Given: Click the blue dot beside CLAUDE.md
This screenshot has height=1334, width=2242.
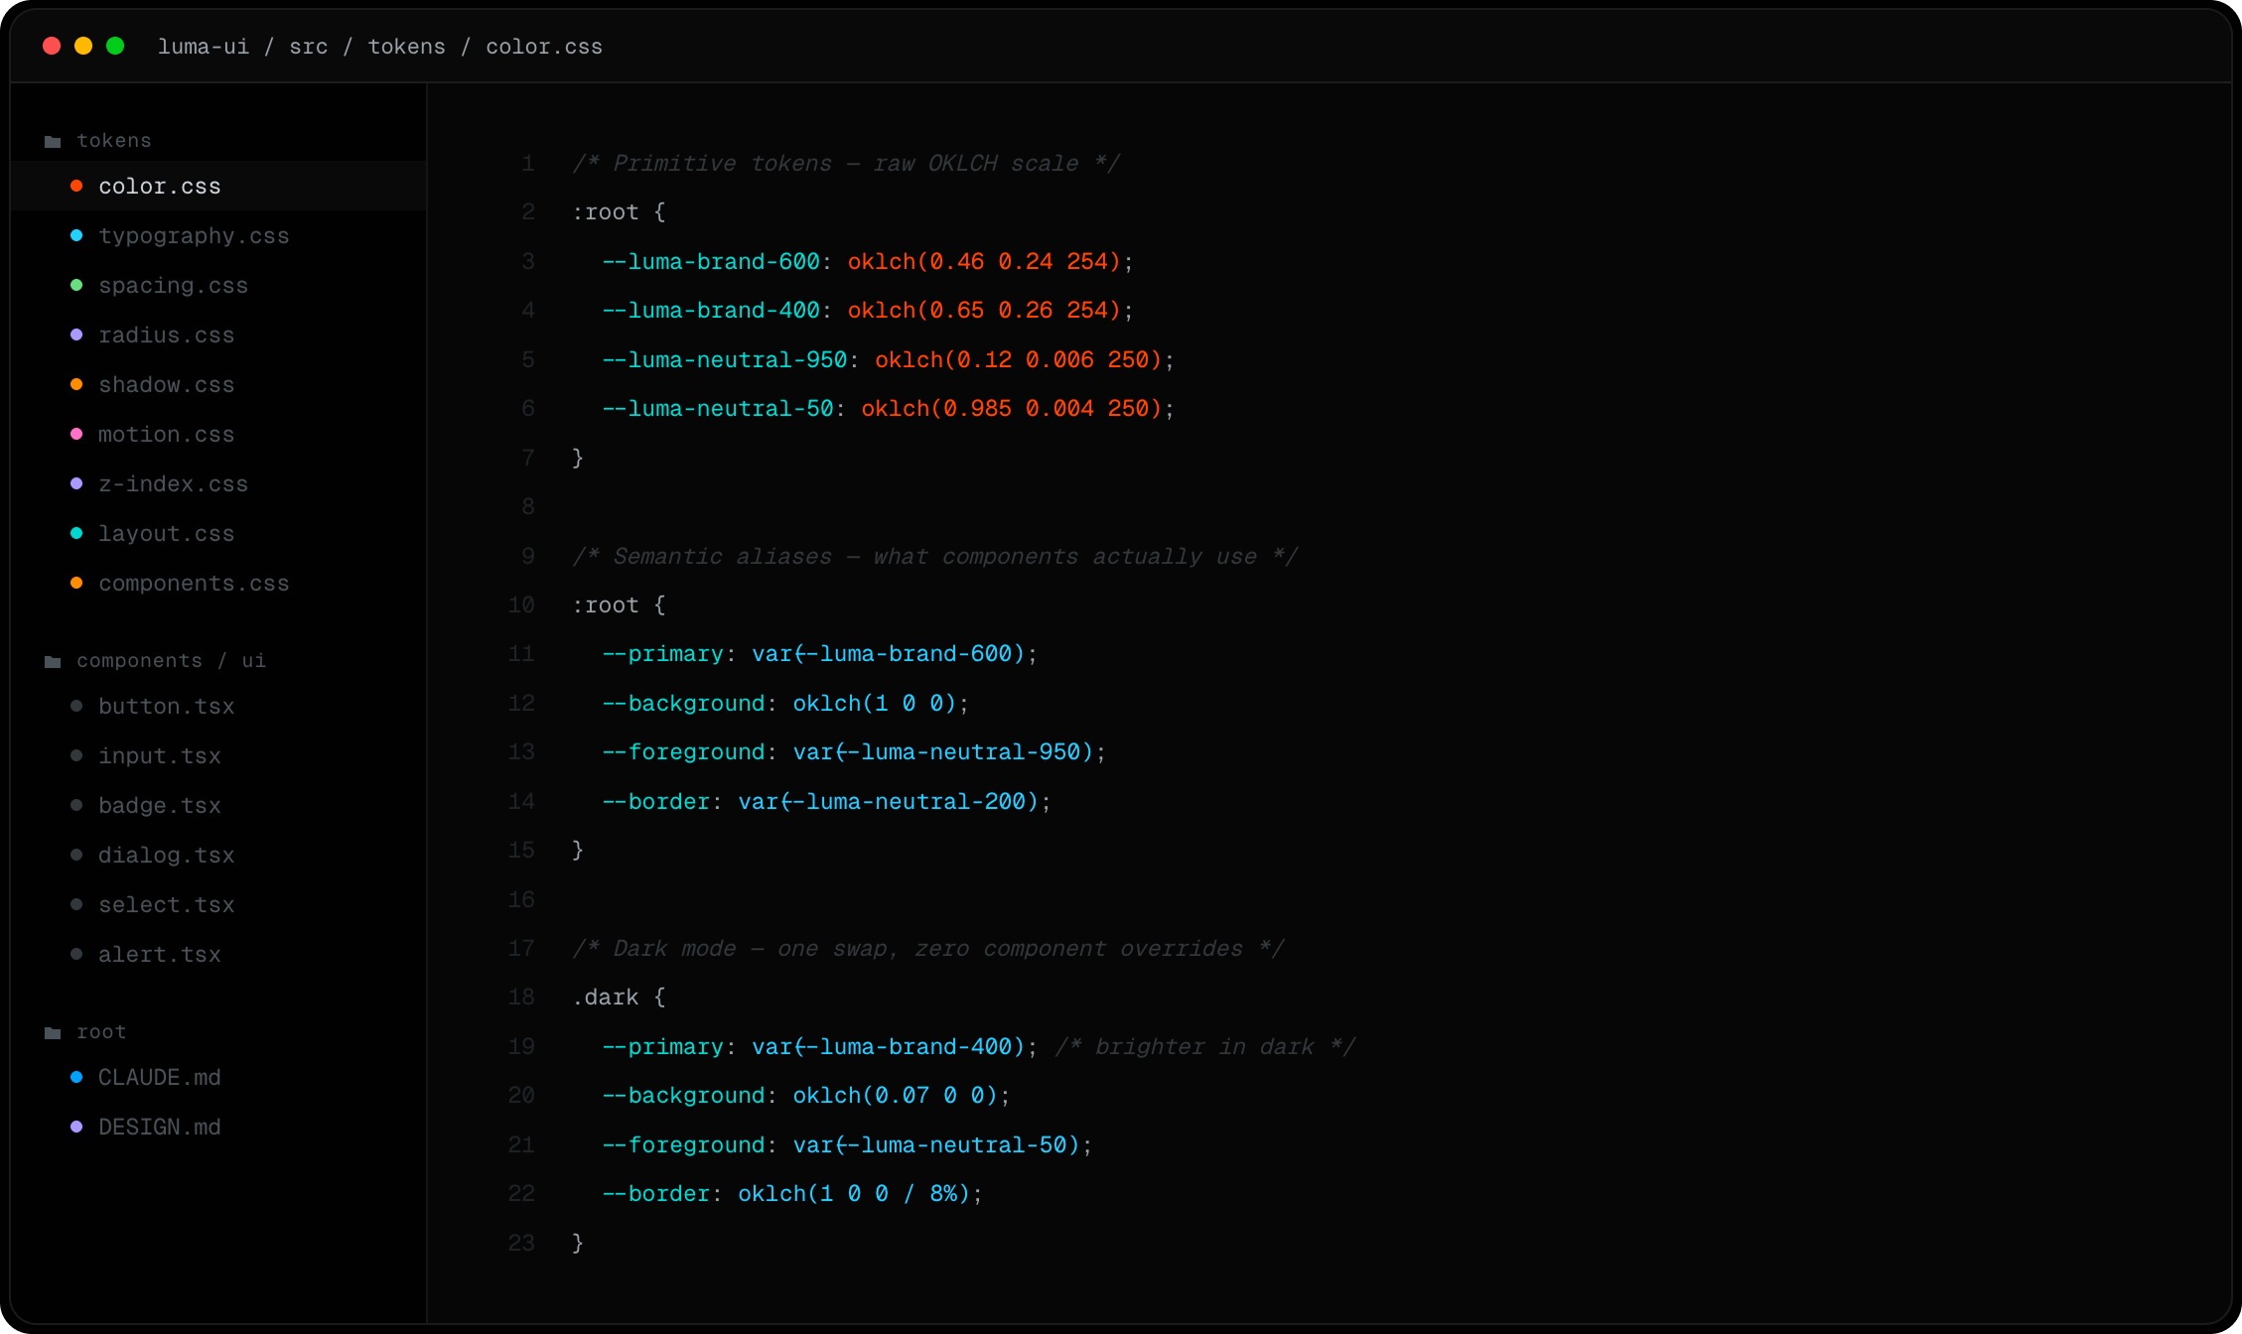Looking at the screenshot, I should point(76,1077).
